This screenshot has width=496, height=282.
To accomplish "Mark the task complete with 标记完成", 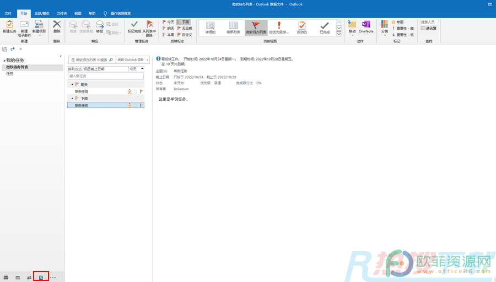I will click(x=134, y=27).
